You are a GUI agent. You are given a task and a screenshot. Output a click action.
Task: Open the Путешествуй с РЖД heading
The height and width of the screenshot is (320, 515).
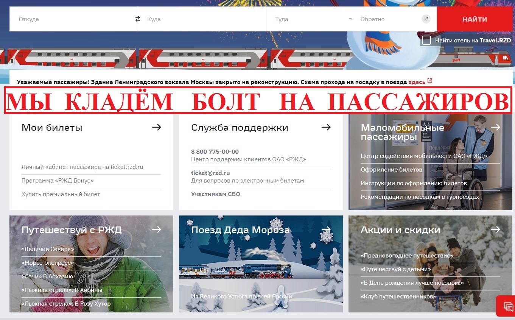coord(72,230)
